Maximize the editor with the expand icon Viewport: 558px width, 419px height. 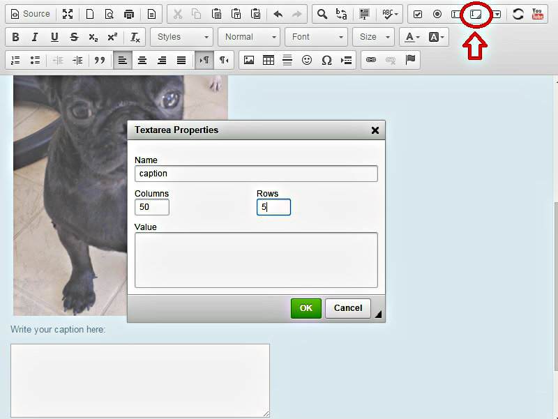(68, 14)
